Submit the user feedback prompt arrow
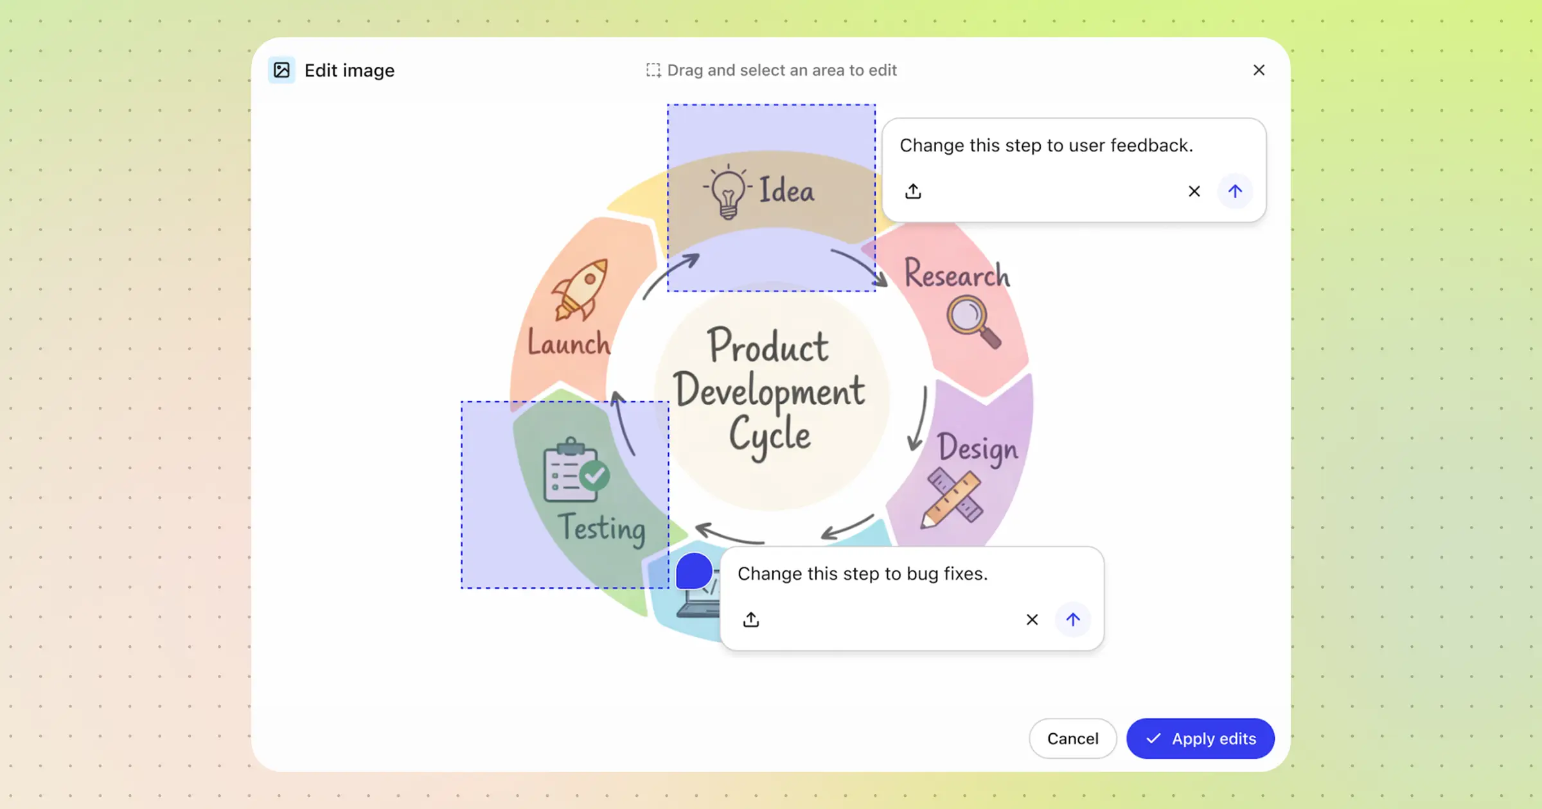 (1235, 191)
